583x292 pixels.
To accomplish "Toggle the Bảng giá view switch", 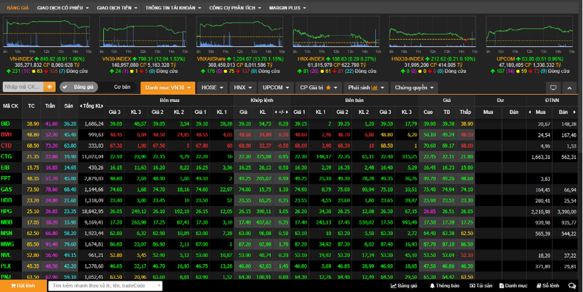I will 79,87.
